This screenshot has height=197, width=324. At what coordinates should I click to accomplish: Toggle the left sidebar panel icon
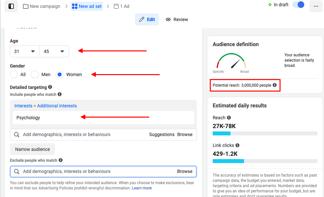pyautogui.click(x=11, y=6)
